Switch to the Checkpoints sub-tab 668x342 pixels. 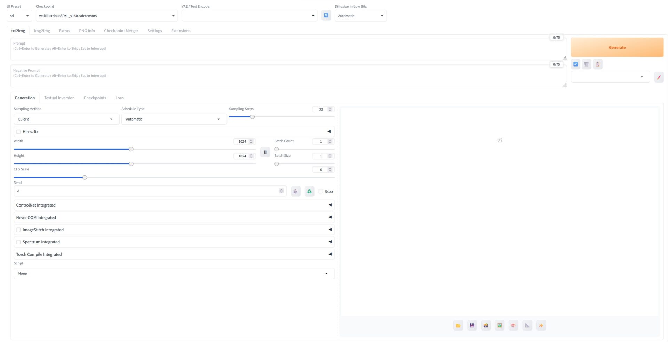95,98
